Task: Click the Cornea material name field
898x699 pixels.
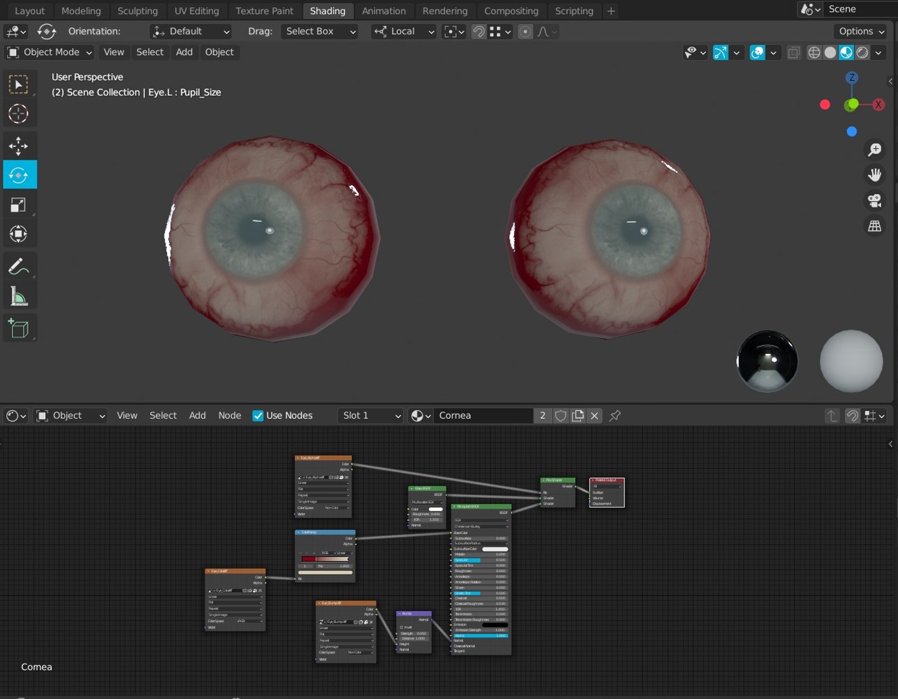Action: (483, 416)
